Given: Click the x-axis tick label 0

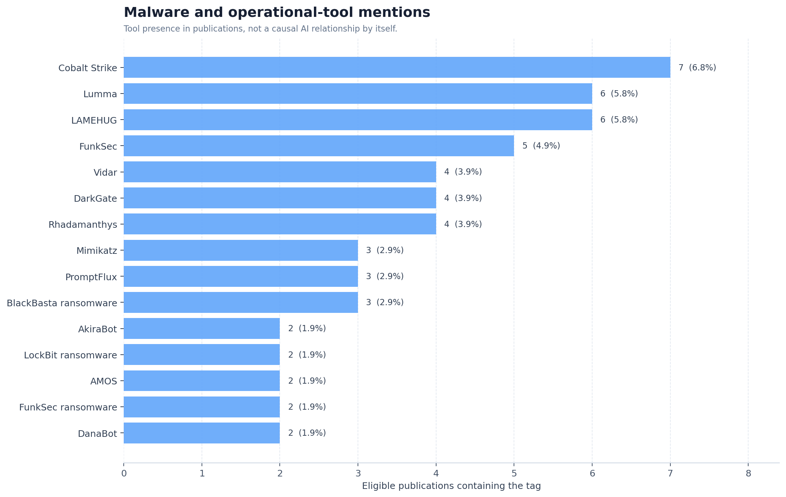Looking at the screenshot, I should point(124,474).
